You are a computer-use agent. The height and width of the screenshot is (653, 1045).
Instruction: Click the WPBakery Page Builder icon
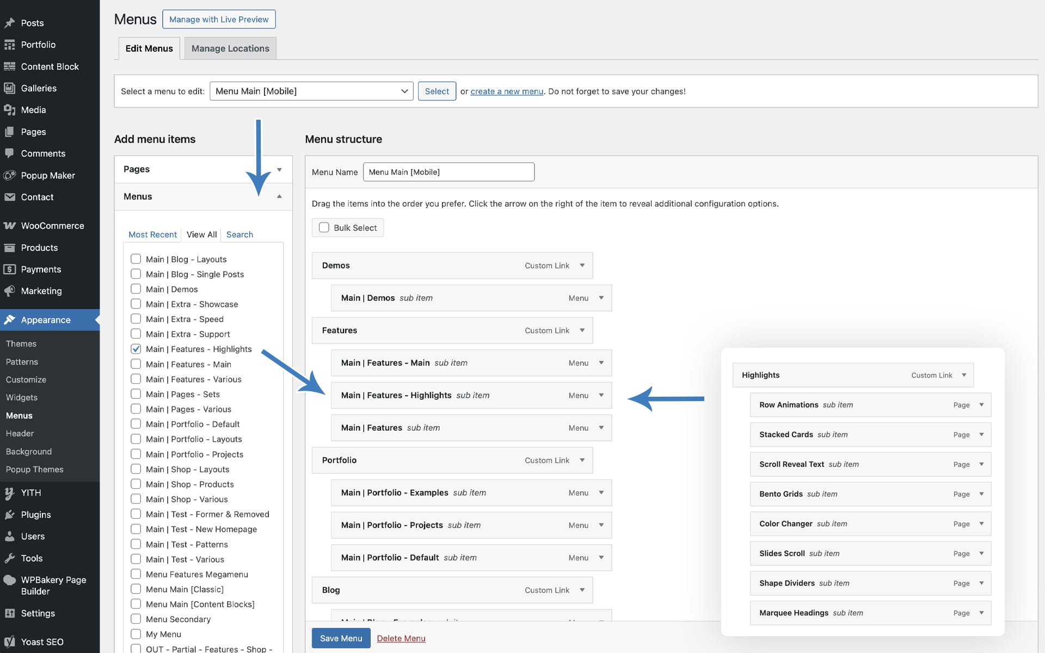[x=9, y=580]
